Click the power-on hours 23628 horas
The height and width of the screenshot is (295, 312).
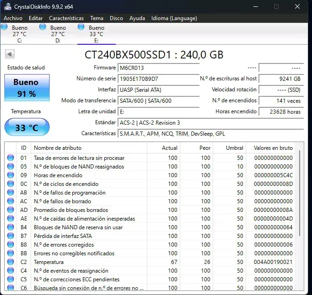click(x=281, y=111)
